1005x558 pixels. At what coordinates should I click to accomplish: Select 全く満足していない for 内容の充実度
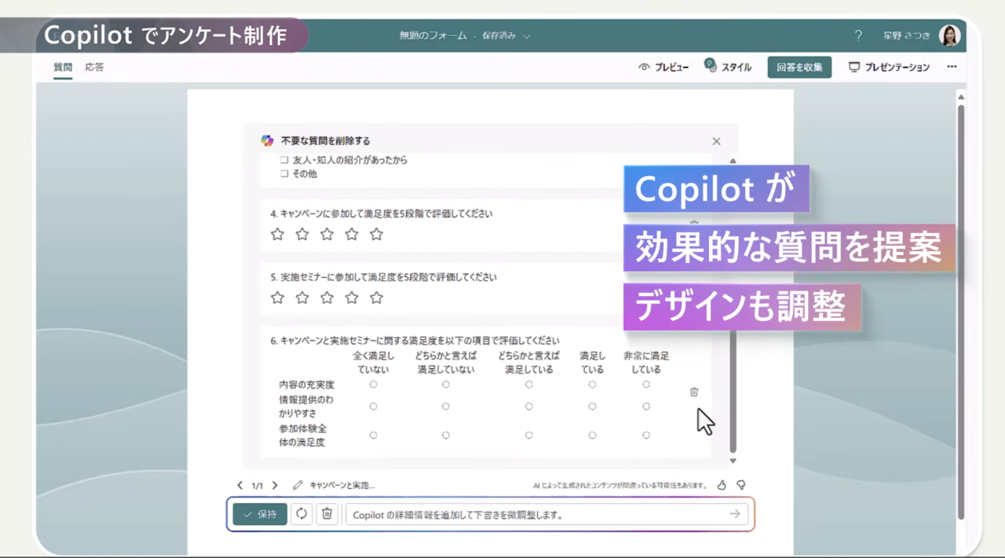pyautogui.click(x=373, y=385)
